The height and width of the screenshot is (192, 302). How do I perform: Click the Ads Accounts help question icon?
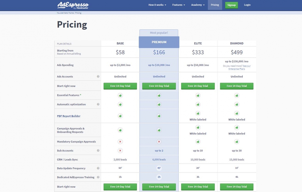pos(98,77)
